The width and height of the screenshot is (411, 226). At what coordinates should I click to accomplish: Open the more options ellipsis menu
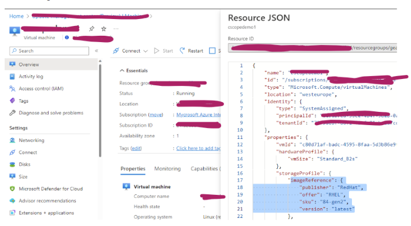[116, 29]
